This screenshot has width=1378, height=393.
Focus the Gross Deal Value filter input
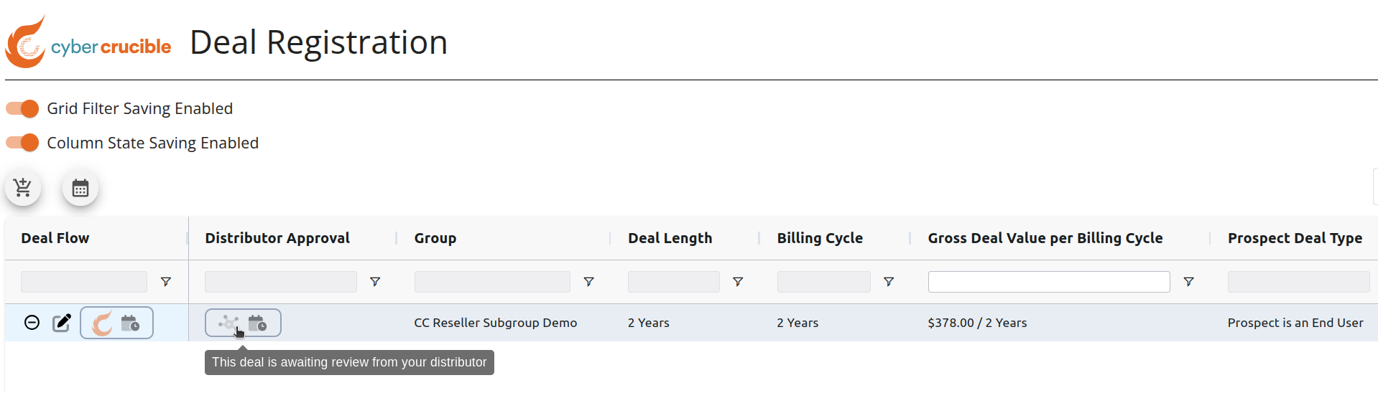[1049, 282]
